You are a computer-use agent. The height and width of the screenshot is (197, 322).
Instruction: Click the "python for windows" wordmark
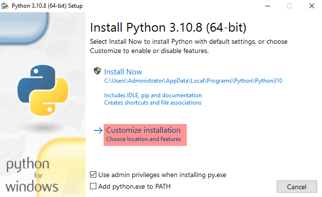click(x=33, y=175)
